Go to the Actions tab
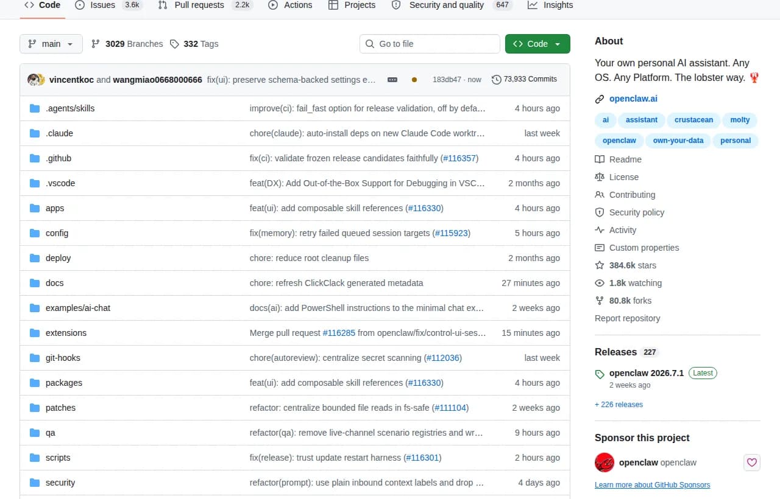This screenshot has height=499, width=780. [290, 5]
